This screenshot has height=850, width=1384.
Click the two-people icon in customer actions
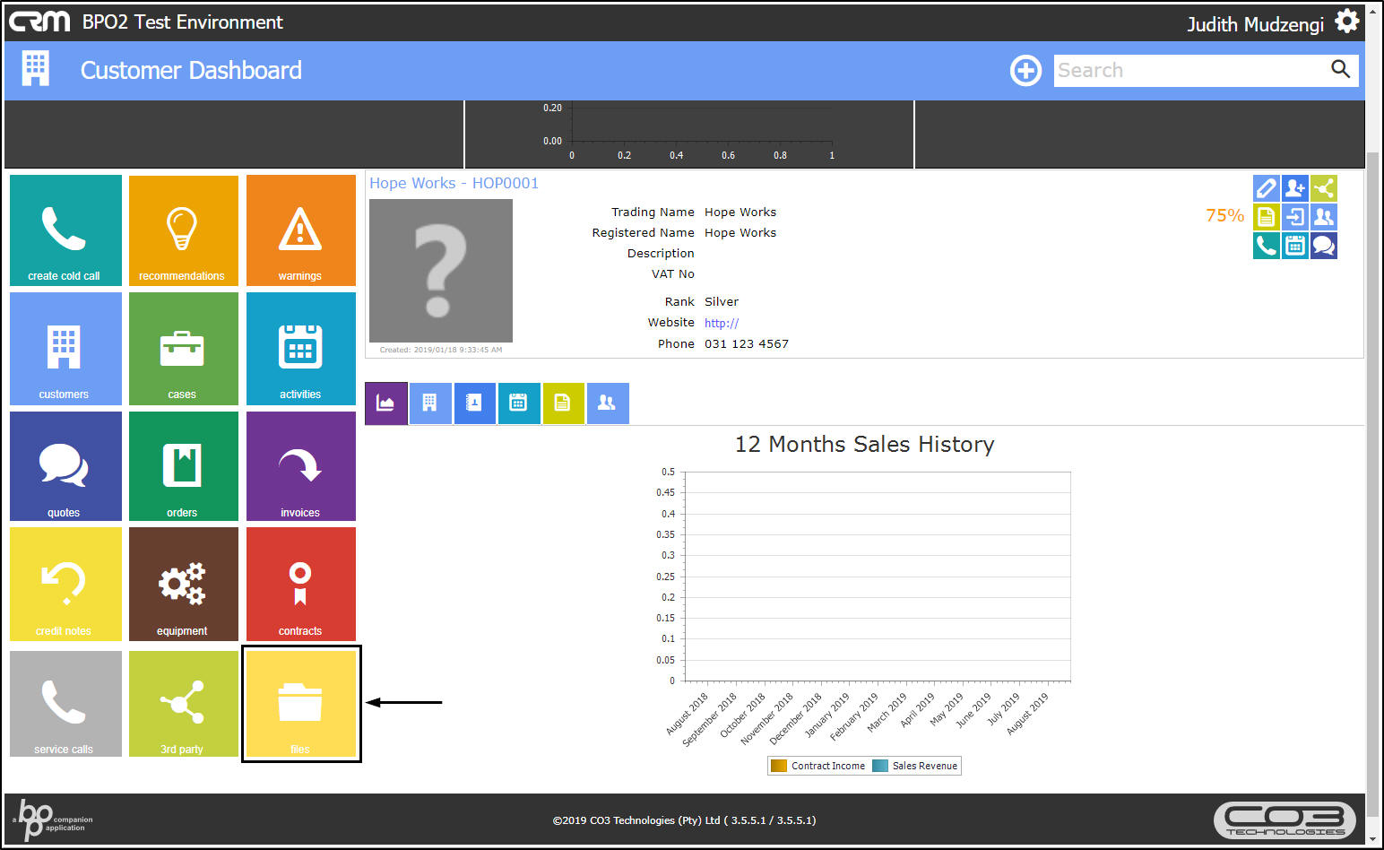click(1324, 217)
